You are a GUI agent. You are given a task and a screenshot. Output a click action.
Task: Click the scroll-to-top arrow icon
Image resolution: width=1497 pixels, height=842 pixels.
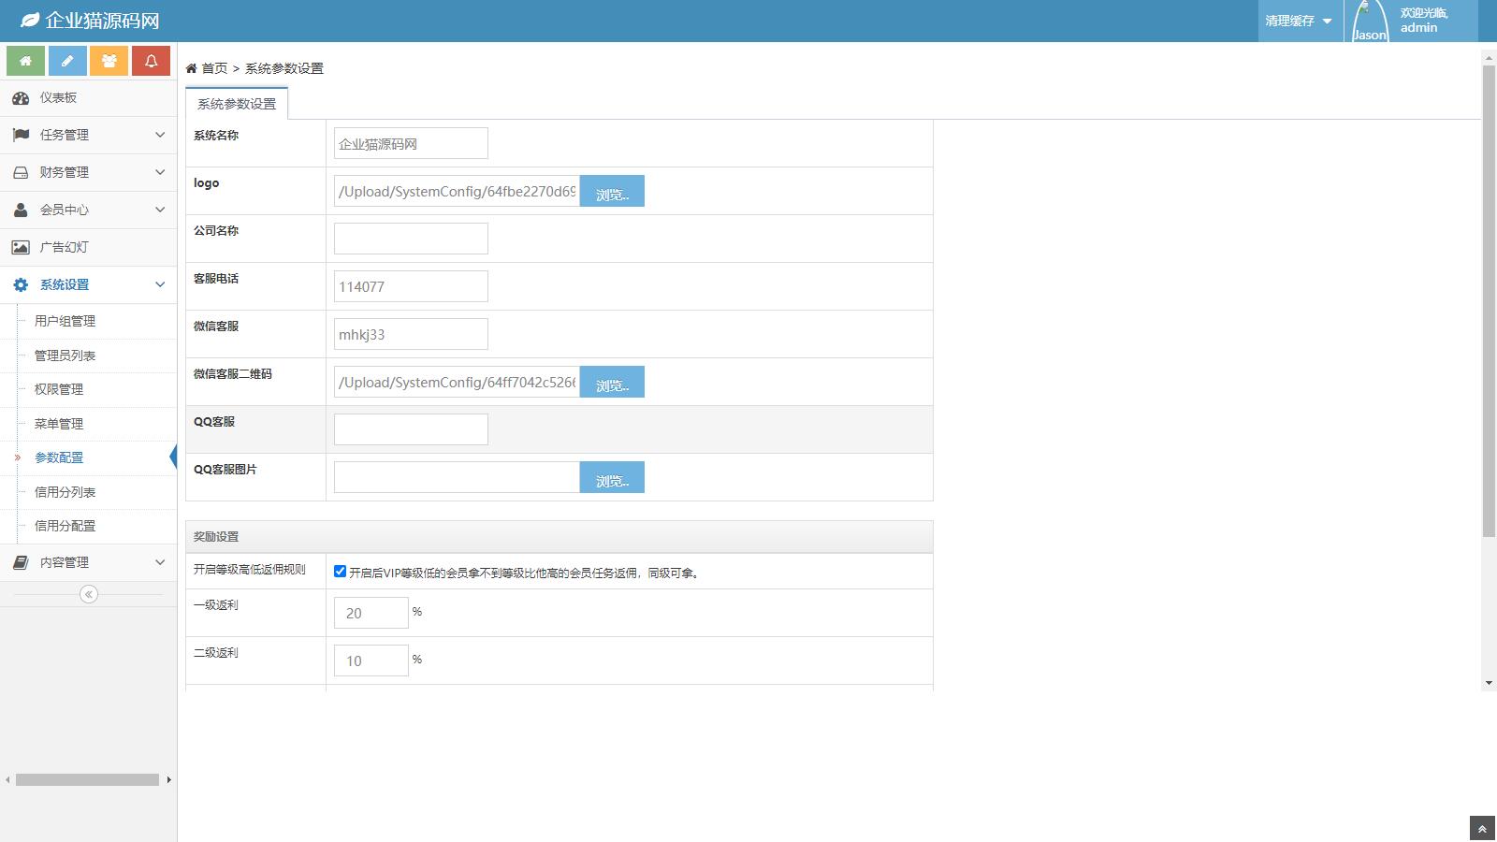(1482, 829)
